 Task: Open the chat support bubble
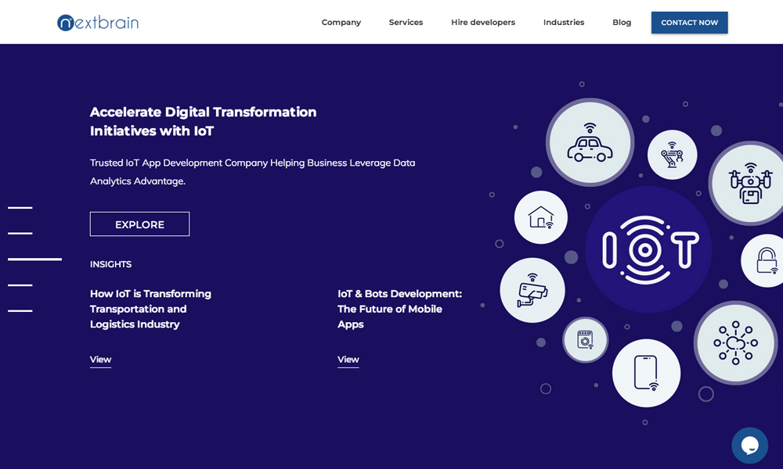tap(749, 446)
